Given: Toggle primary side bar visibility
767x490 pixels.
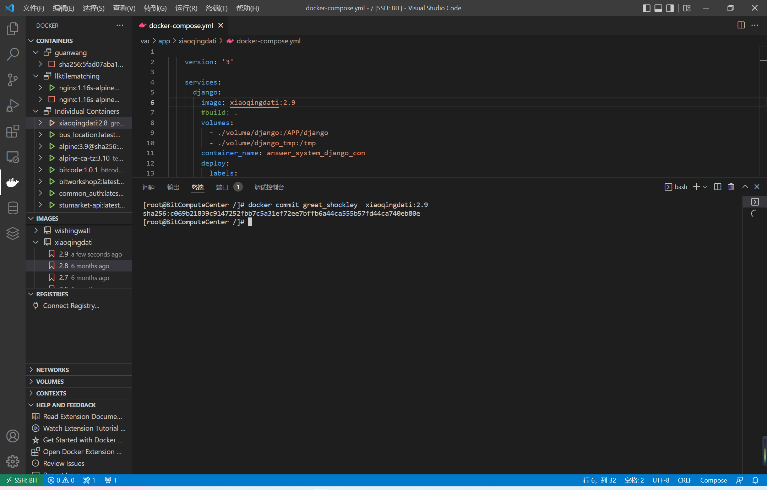Looking at the screenshot, I should click(x=647, y=8).
